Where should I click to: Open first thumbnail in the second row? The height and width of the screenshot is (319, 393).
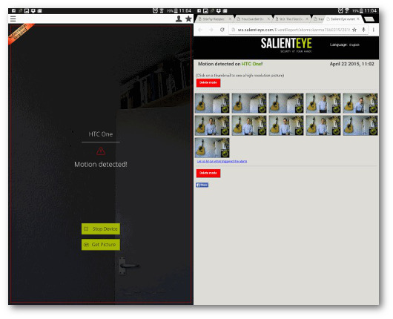click(x=212, y=125)
